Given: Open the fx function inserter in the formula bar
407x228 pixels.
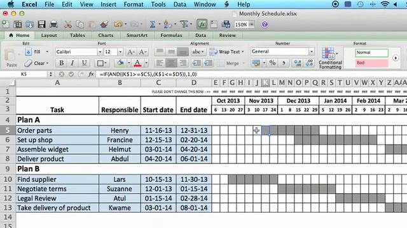Looking at the screenshot, I should [91, 74].
